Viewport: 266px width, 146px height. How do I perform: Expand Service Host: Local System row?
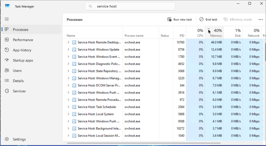(x=68, y=114)
